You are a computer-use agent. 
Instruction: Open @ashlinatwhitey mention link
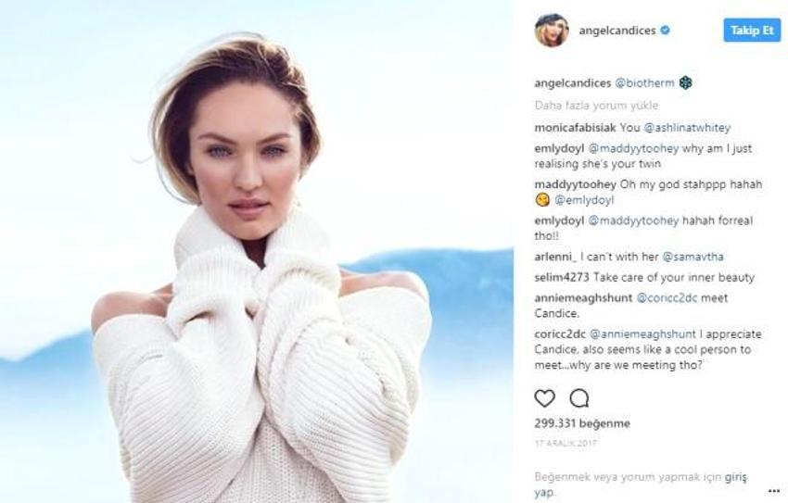point(687,128)
